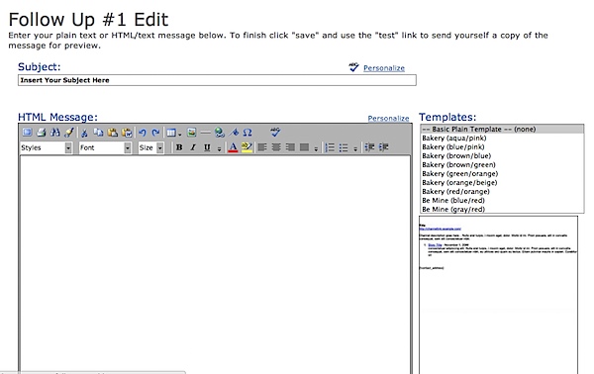Center align text
The image size is (594, 374).
coord(276,147)
